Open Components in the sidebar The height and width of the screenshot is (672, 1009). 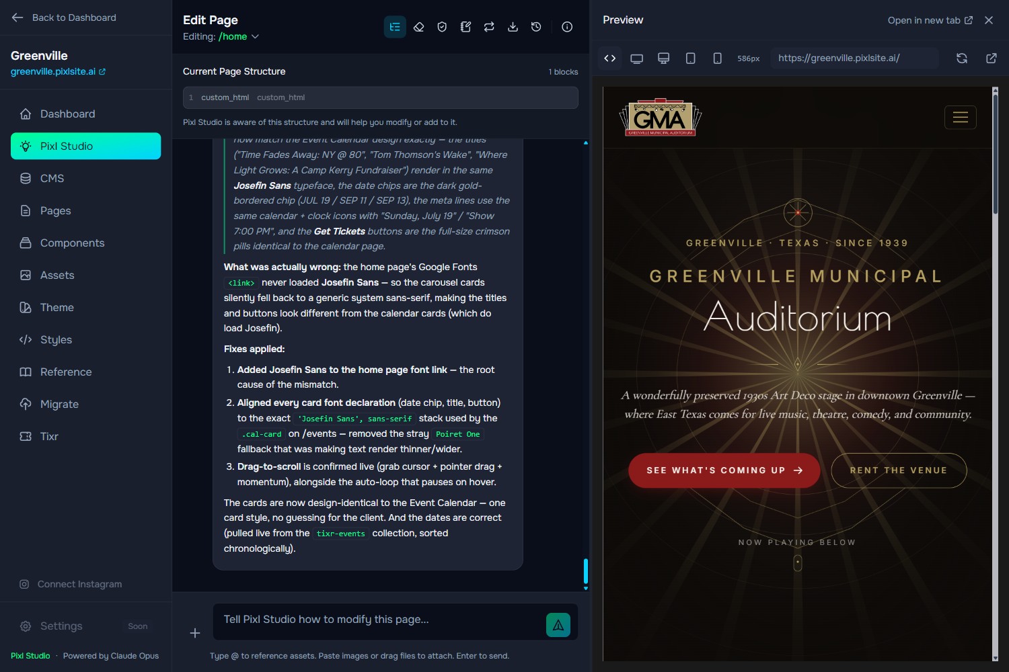point(86,243)
